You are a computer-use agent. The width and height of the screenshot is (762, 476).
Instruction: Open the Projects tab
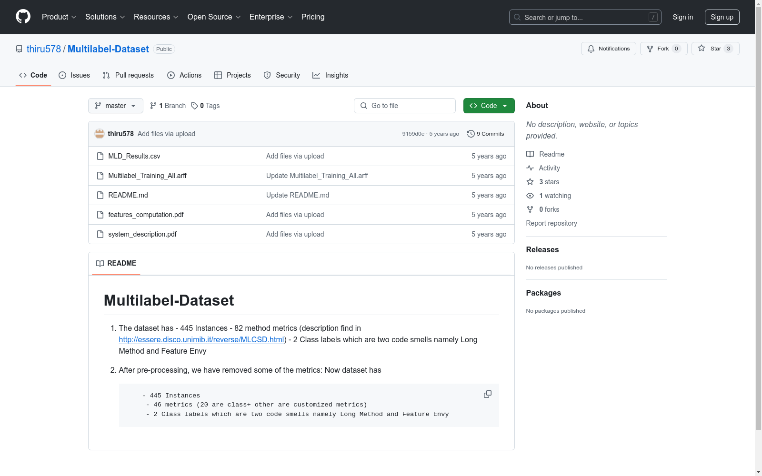[x=232, y=75]
